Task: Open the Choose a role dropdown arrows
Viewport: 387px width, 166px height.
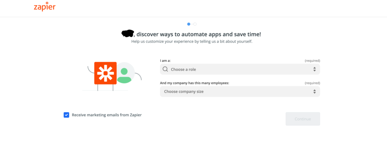Action: [314, 69]
